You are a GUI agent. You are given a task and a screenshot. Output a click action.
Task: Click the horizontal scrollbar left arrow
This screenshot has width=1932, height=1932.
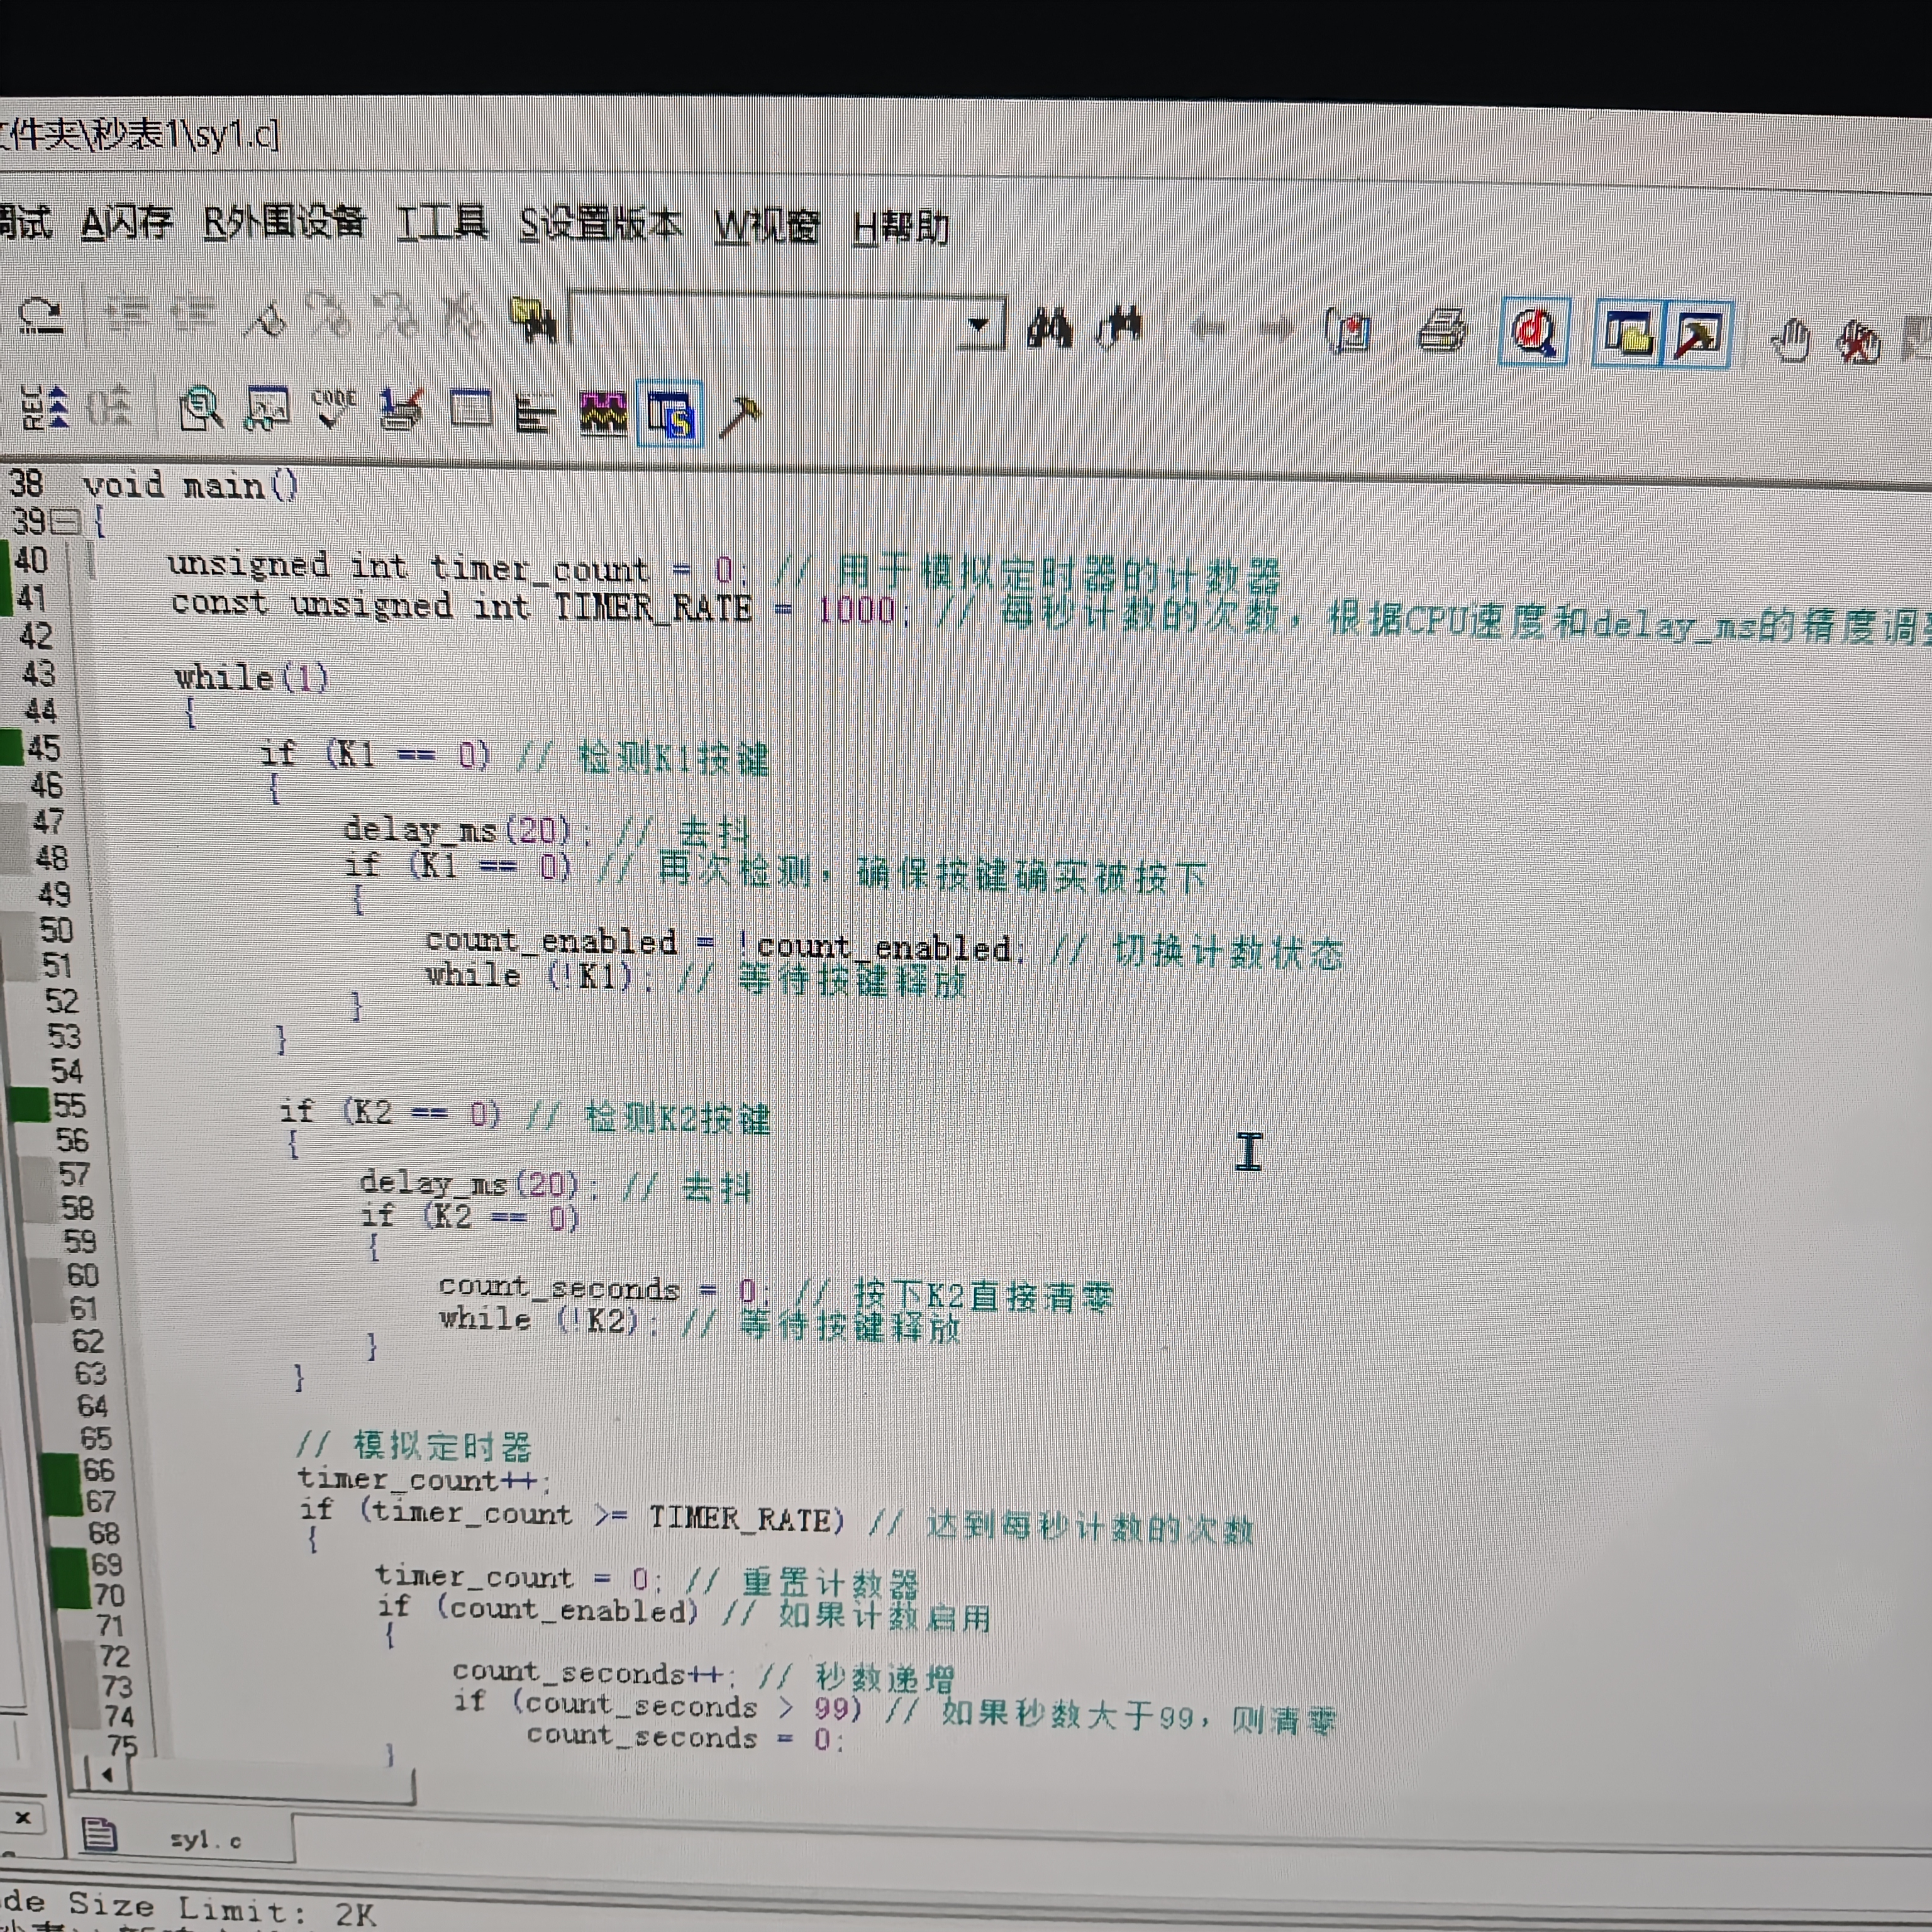tap(107, 1775)
